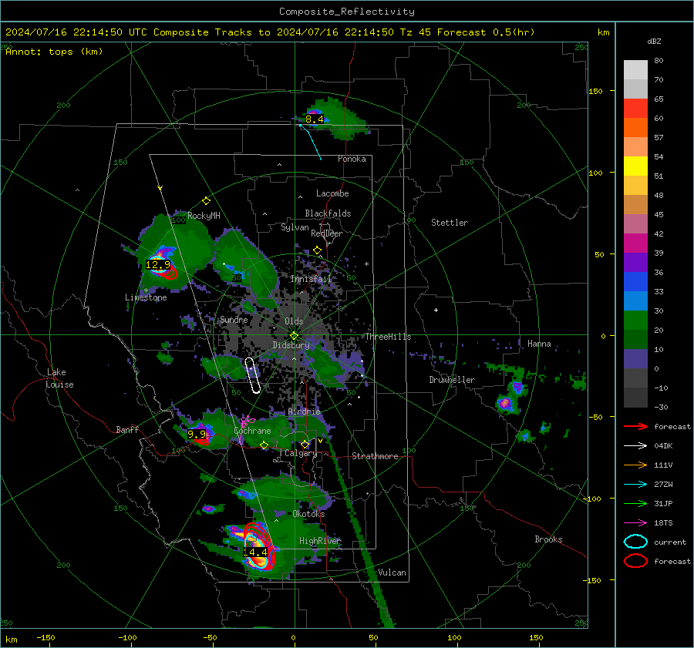Screen dimensions: 694x648
Task: Click the Drumheller town label
Action: 452,380
